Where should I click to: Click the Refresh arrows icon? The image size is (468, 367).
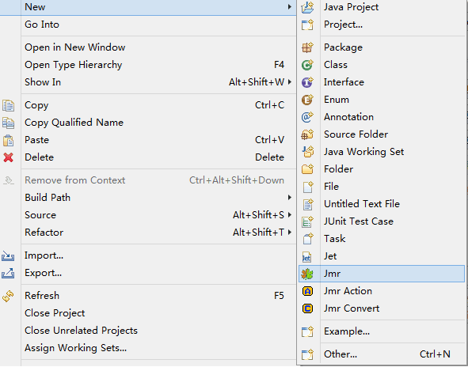pyautogui.click(x=8, y=296)
